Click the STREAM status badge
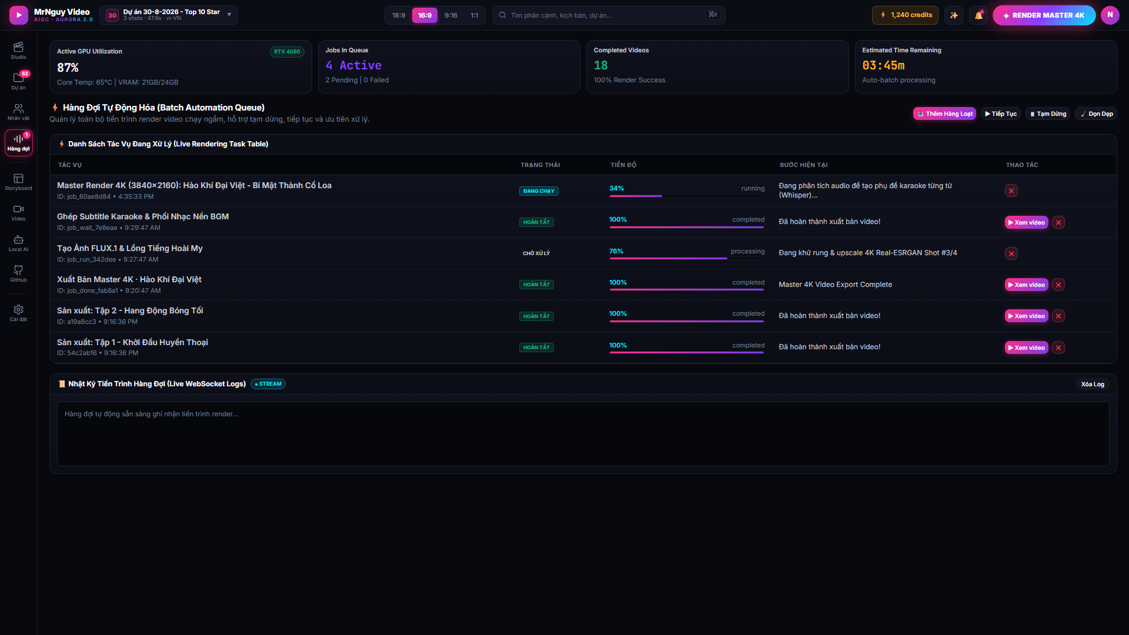 pyautogui.click(x=268, y=384)
